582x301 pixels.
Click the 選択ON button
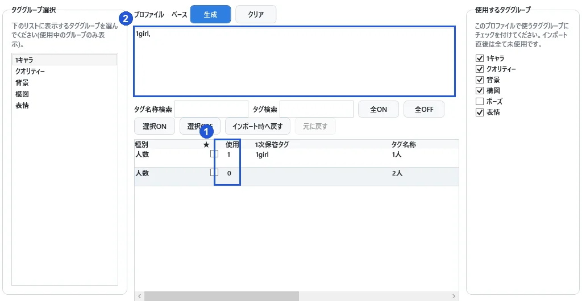[x=155, y=127]
